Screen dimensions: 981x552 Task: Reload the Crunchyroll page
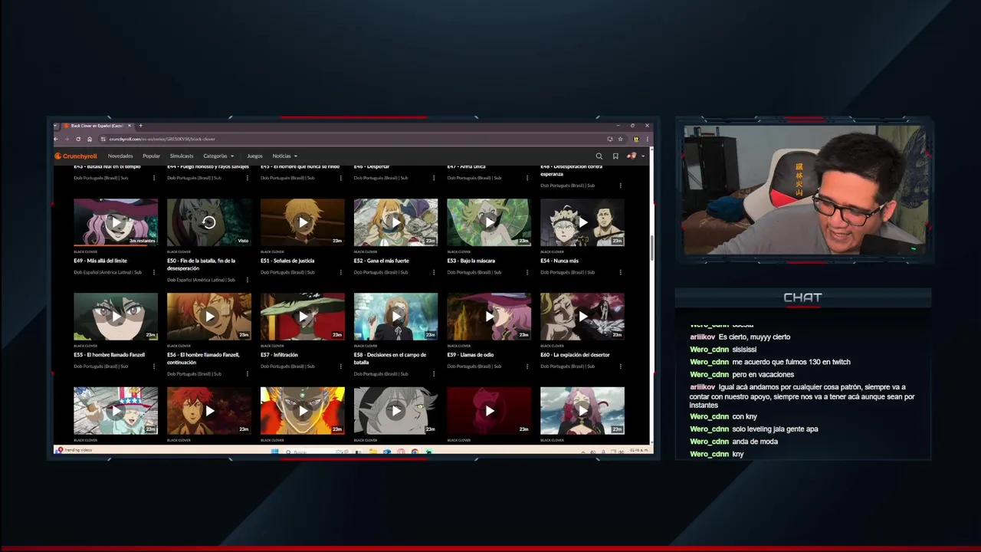[x=78, y=139]
